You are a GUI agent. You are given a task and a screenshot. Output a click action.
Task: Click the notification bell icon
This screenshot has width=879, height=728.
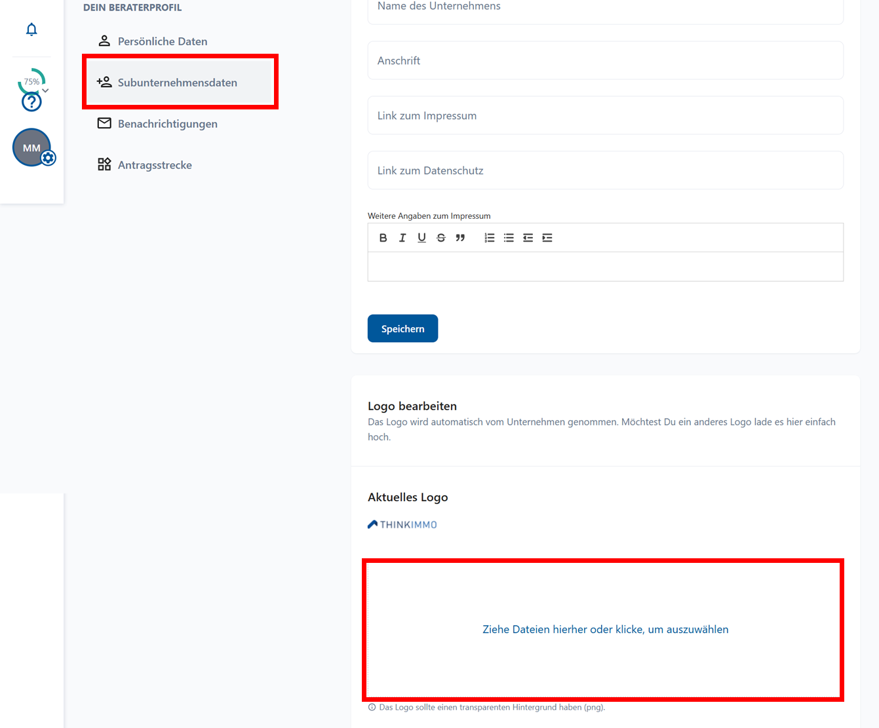click(x=31, y=29)
